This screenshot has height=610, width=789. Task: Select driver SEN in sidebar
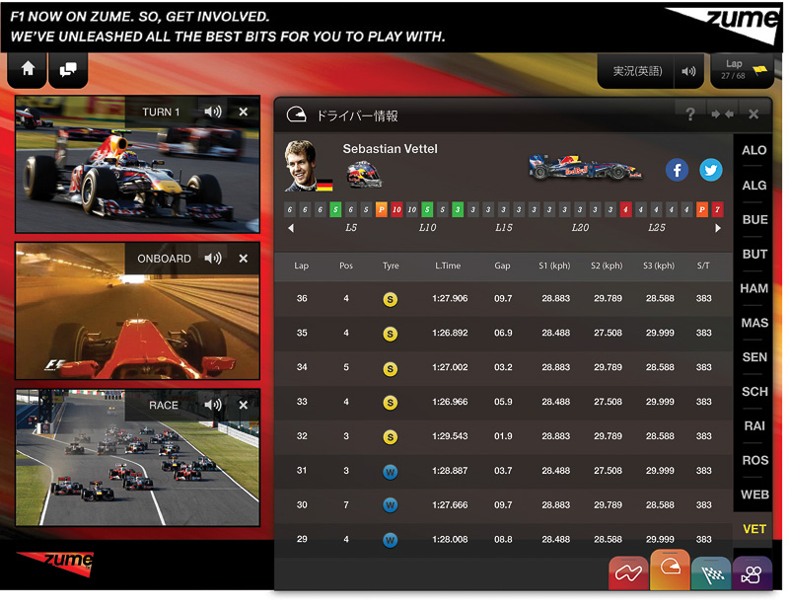(x=753, y=357)
